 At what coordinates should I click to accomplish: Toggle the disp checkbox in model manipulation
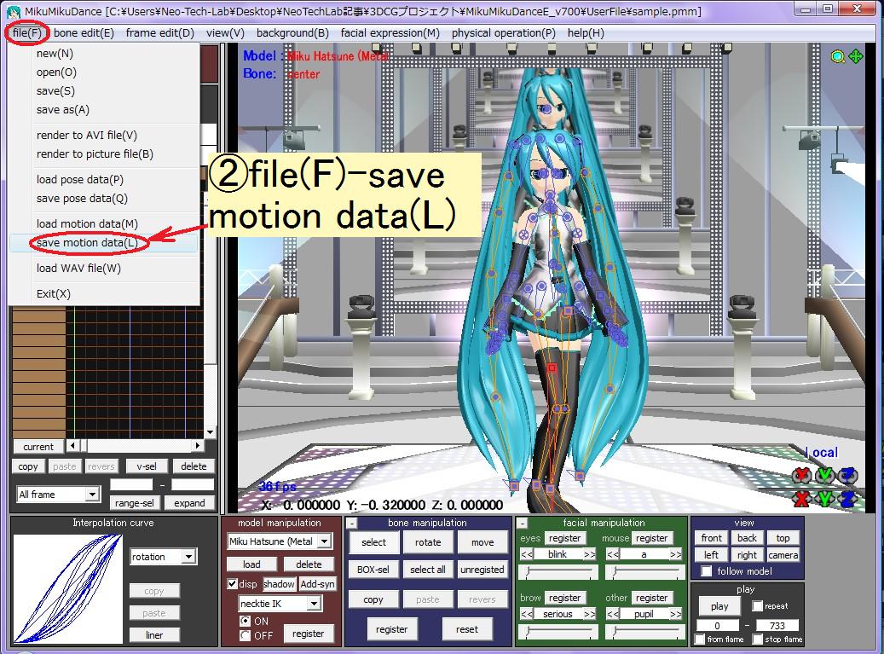[x=232, y=584]
